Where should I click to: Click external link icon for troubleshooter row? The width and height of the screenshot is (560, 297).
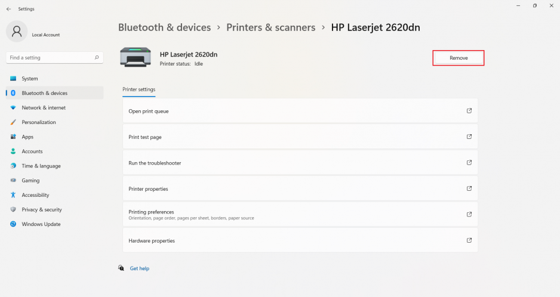(469, 163)
